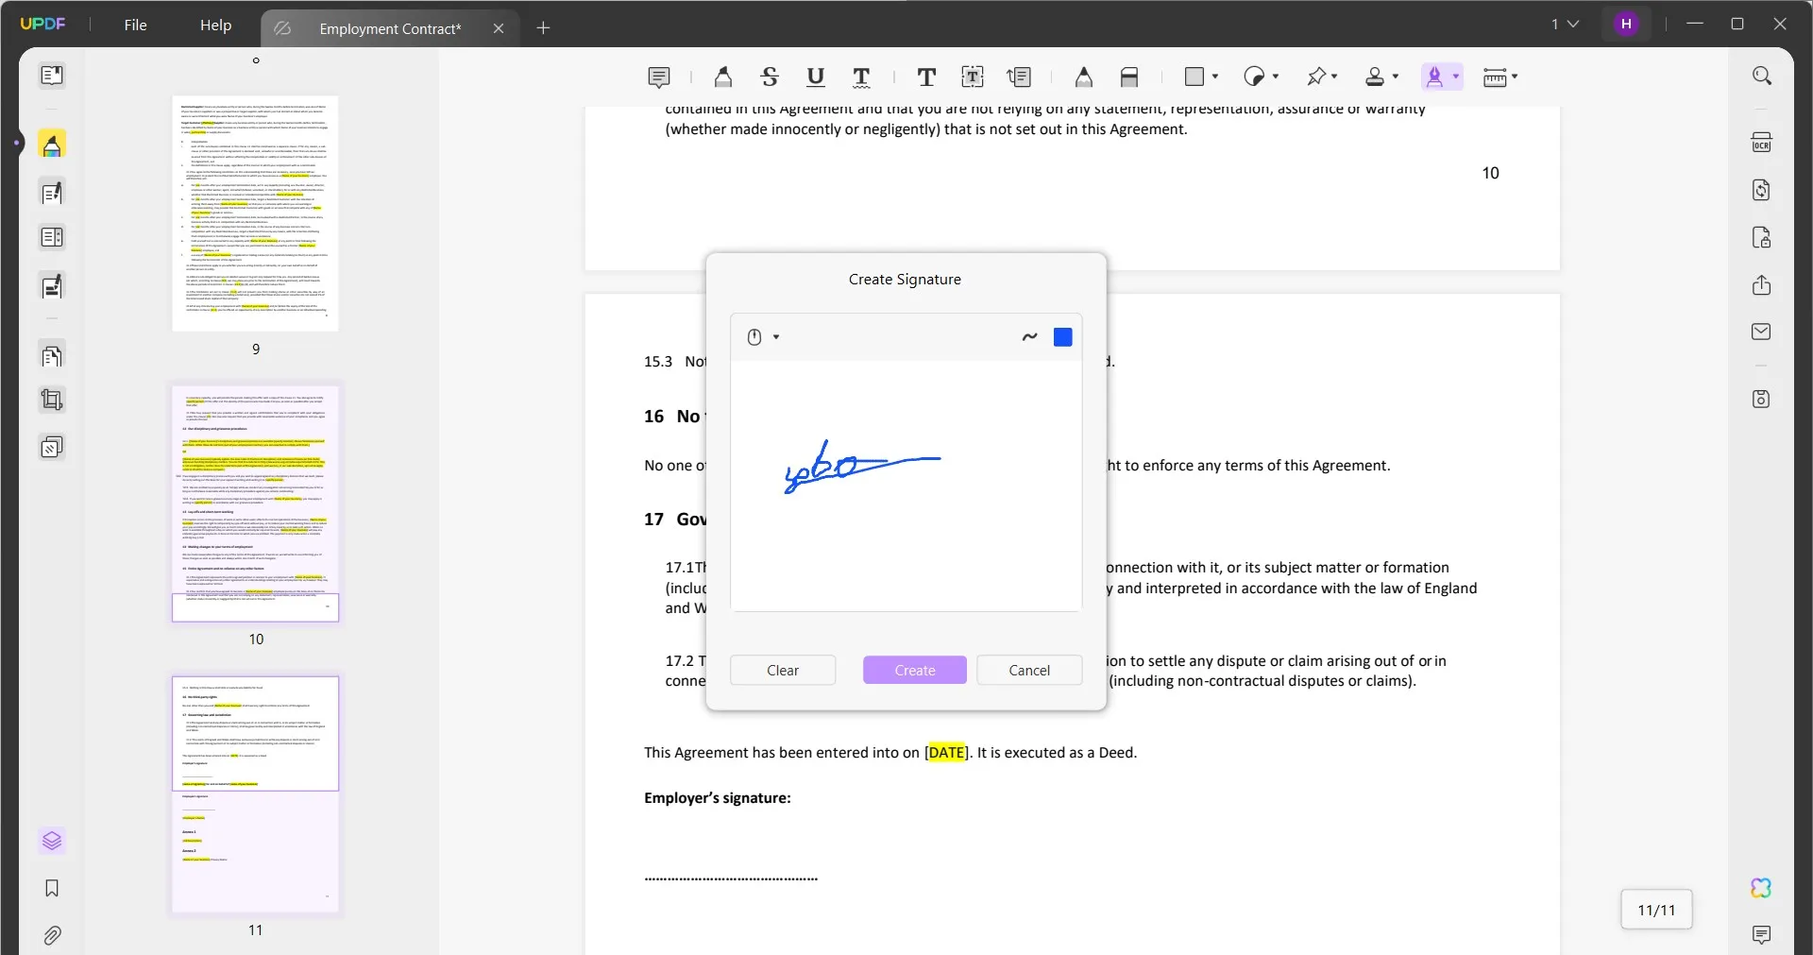Create the signature
The height and width of the screenshot is (955, 1813).
point(915,670)
